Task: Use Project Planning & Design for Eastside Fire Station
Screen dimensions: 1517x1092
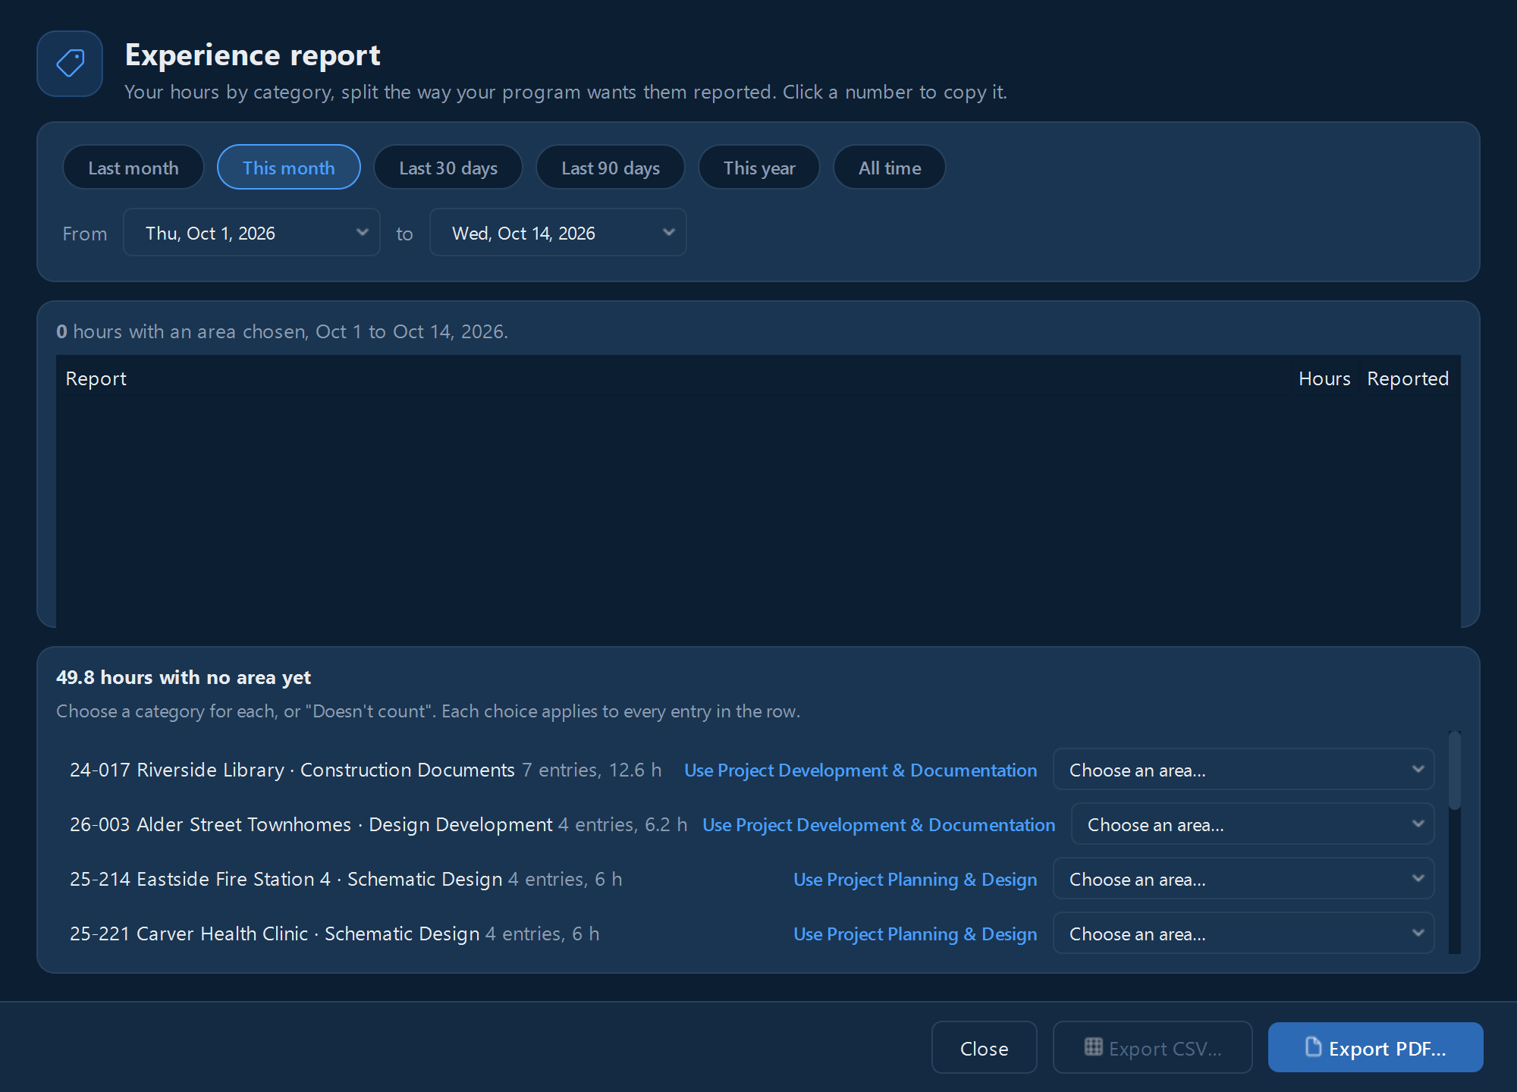Action: click(x=916, y=880)
